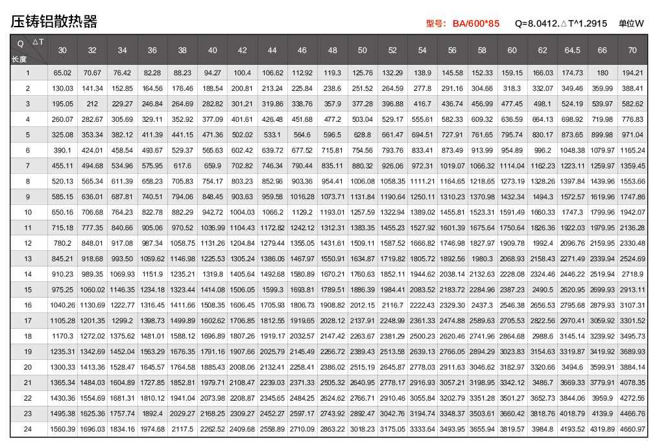Click the cell with value 212

pos(92,104)
